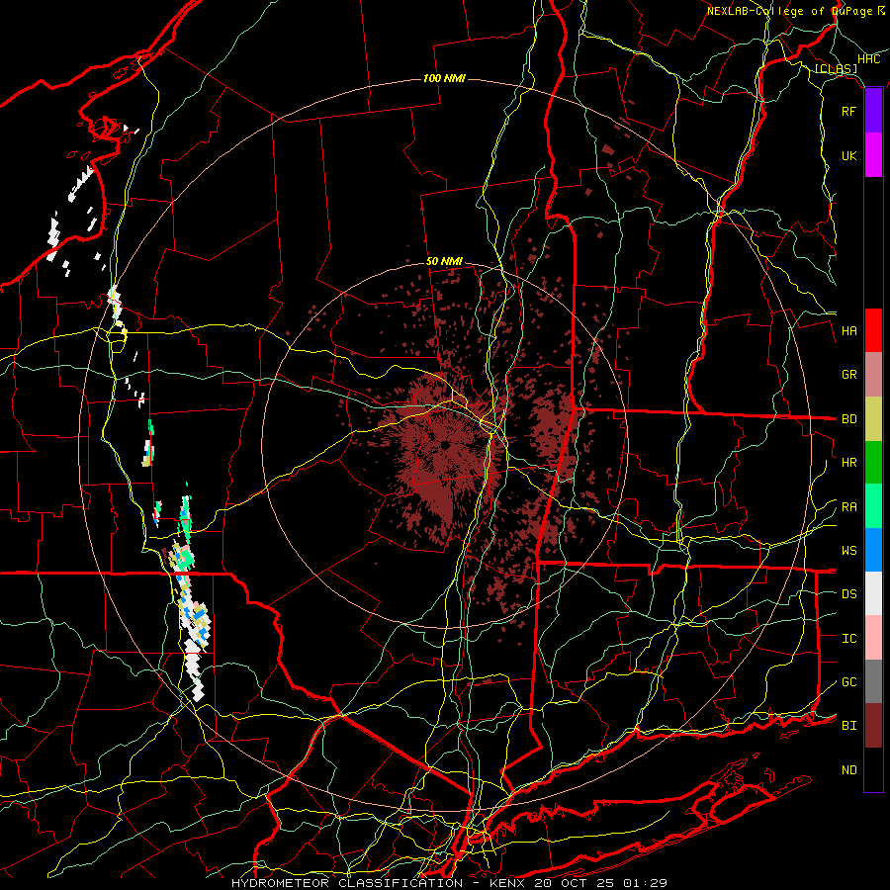
Task: Click the RA light green legend swatch
Action: click(x=873, y=506)
